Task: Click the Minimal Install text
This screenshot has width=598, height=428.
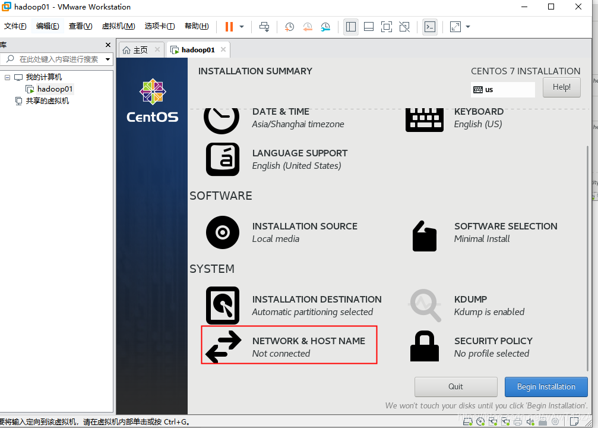Action: pos(482,239)
